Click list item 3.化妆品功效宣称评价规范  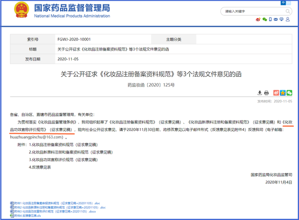[x=63, y=160]
